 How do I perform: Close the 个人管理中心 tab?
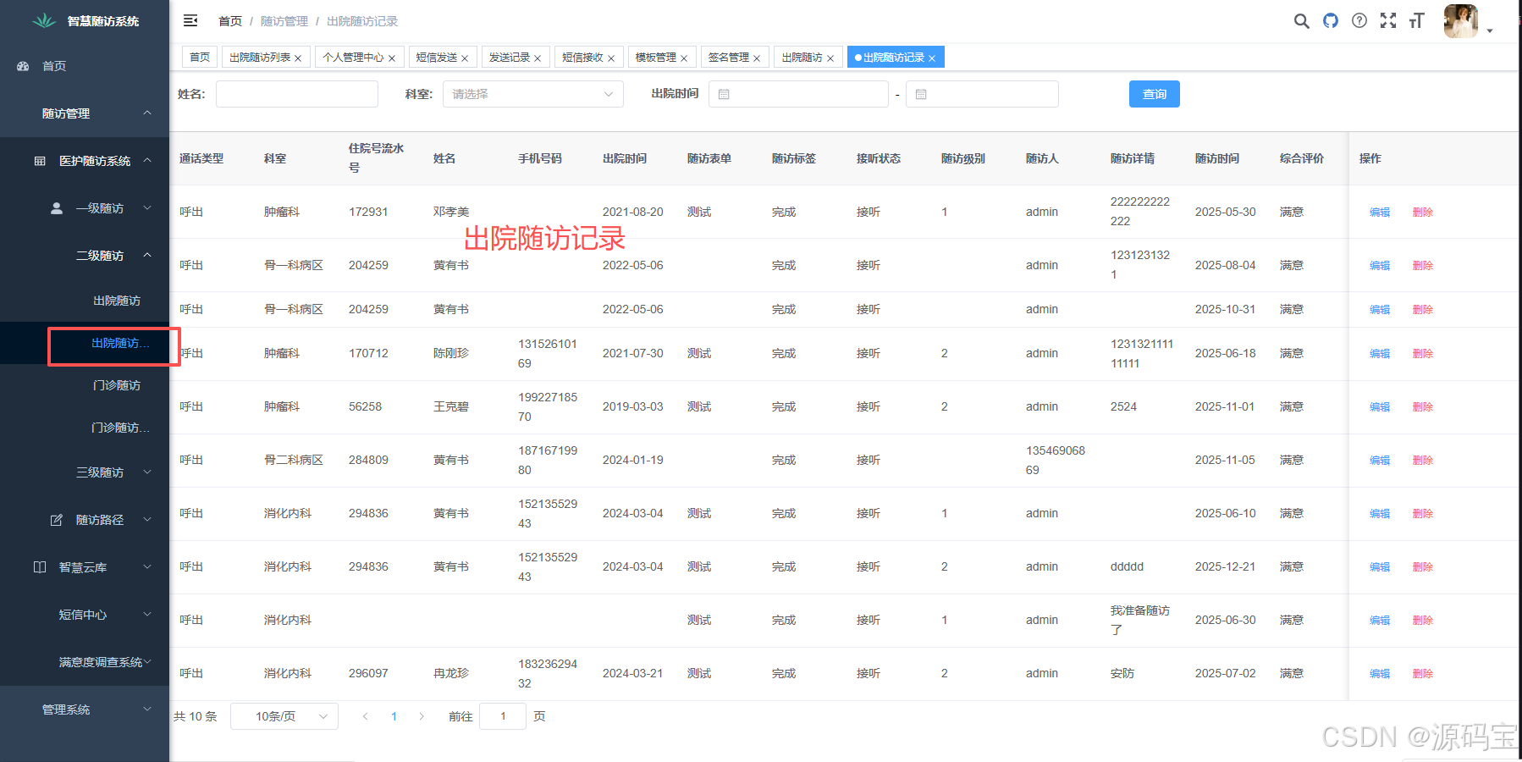point(392,58)
